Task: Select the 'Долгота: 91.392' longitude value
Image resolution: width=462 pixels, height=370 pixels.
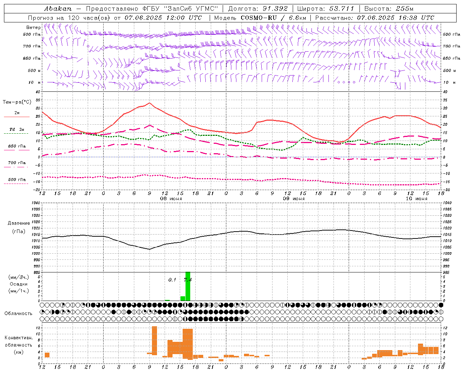Action: point(258,9)
